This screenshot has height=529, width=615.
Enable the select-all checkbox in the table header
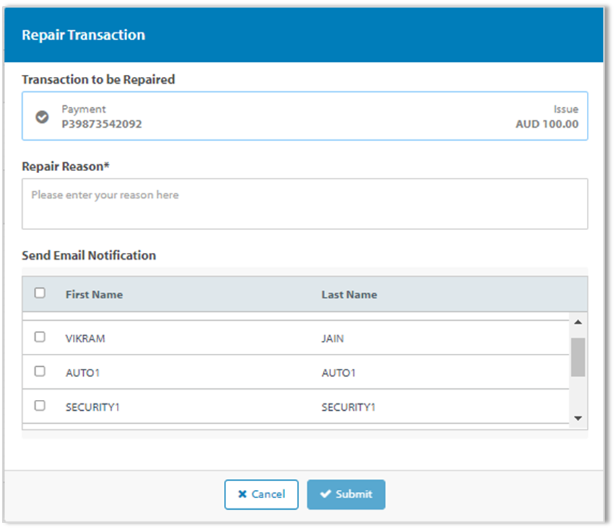tap(39, 292)
